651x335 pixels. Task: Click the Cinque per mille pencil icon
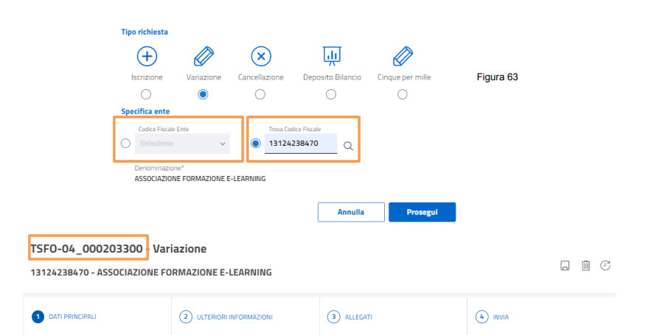pos(403,56)
